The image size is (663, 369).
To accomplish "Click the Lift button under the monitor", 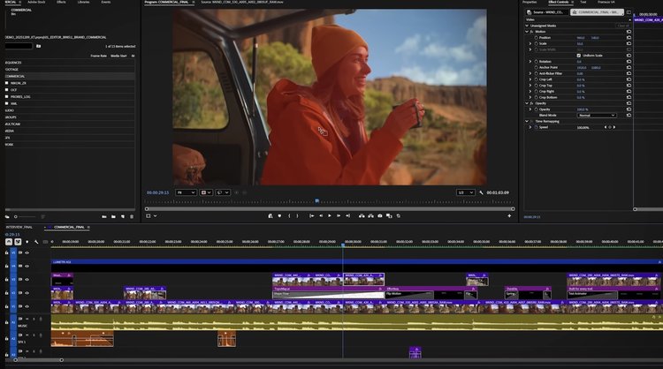I will click(x=362, y=215).
